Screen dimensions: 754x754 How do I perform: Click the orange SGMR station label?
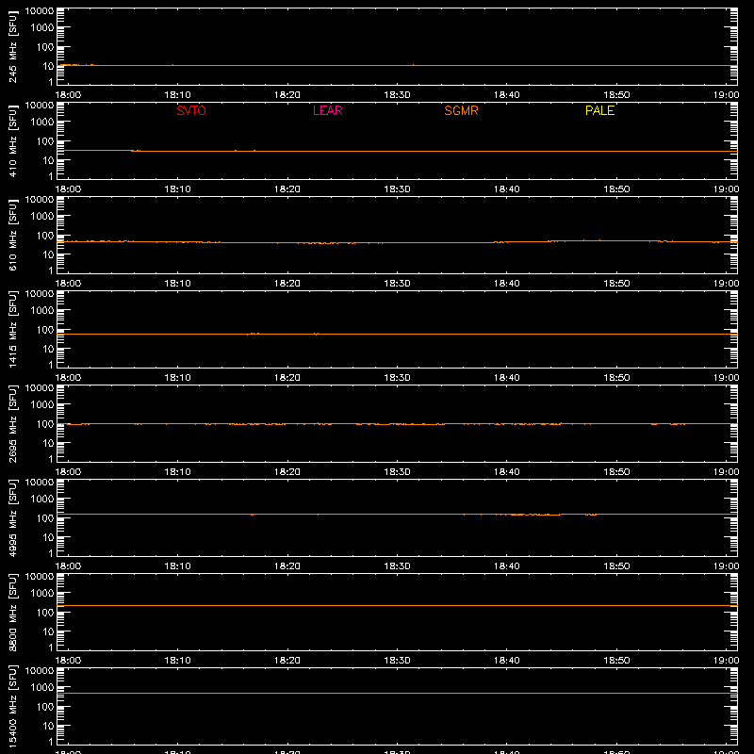coord(461,110)
